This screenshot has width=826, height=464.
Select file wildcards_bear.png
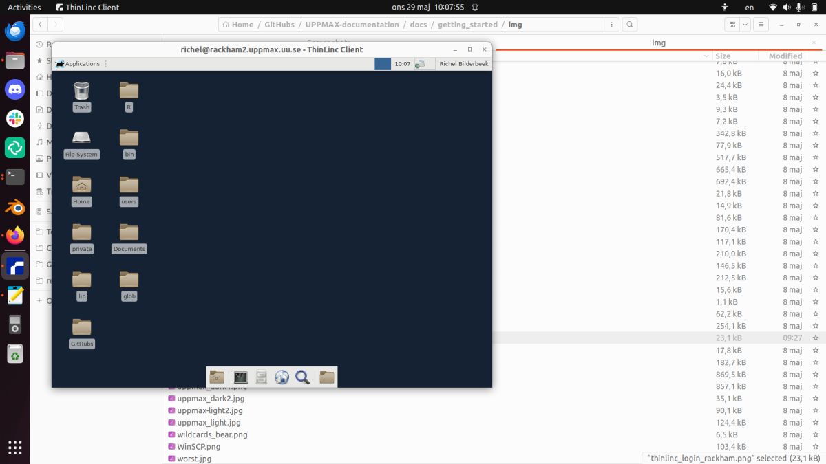212,434
